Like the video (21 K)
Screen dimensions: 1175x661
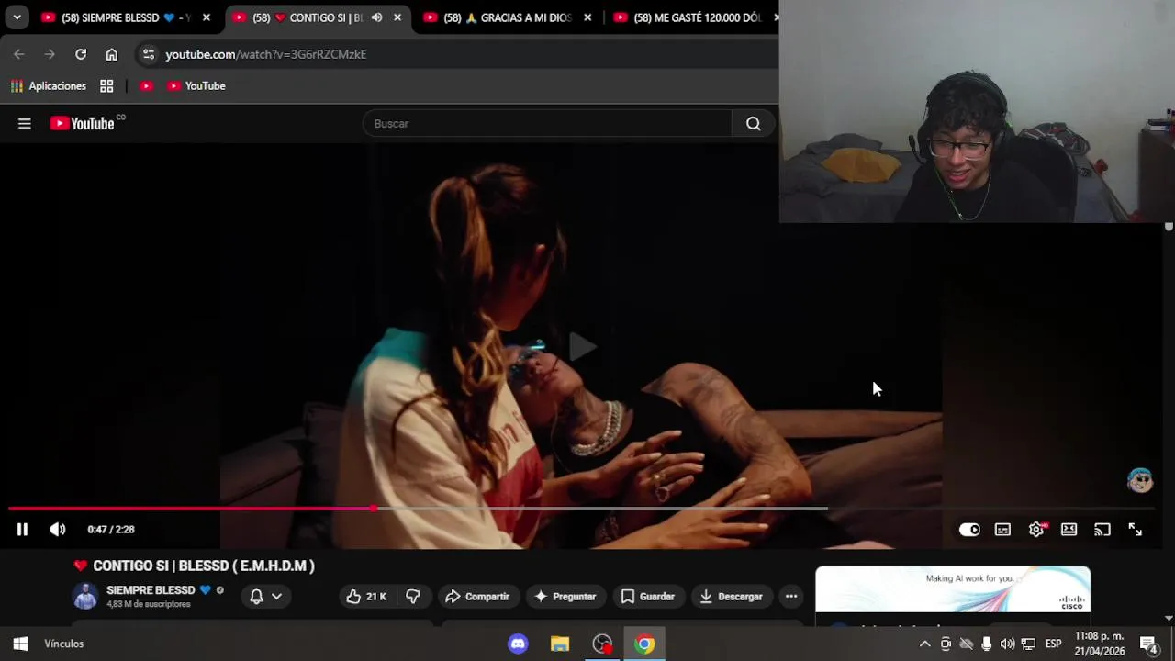click(366, 597)
